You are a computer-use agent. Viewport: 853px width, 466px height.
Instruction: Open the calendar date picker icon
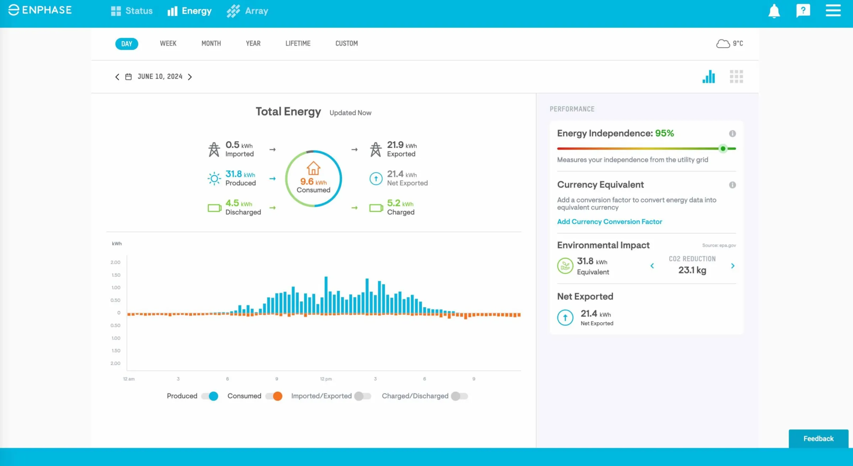[x=128, y=77]
